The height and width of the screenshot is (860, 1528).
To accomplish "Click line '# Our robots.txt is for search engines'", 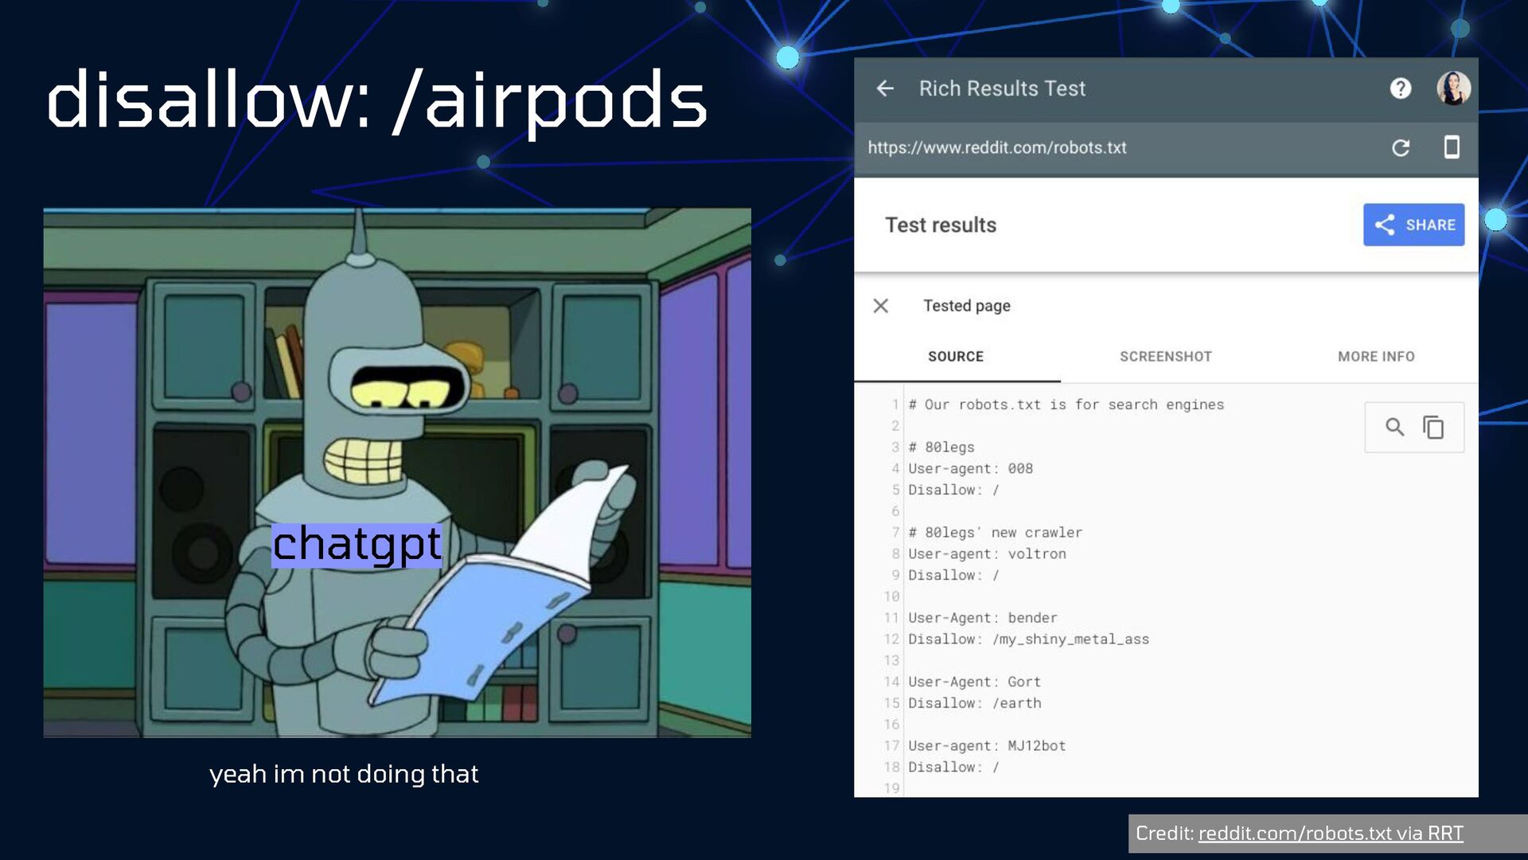I will (1066, 405).
